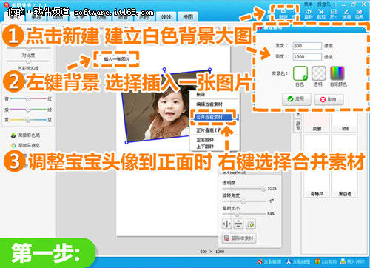
Task: Click the green arrow icon in material panel
Action: 251,224
